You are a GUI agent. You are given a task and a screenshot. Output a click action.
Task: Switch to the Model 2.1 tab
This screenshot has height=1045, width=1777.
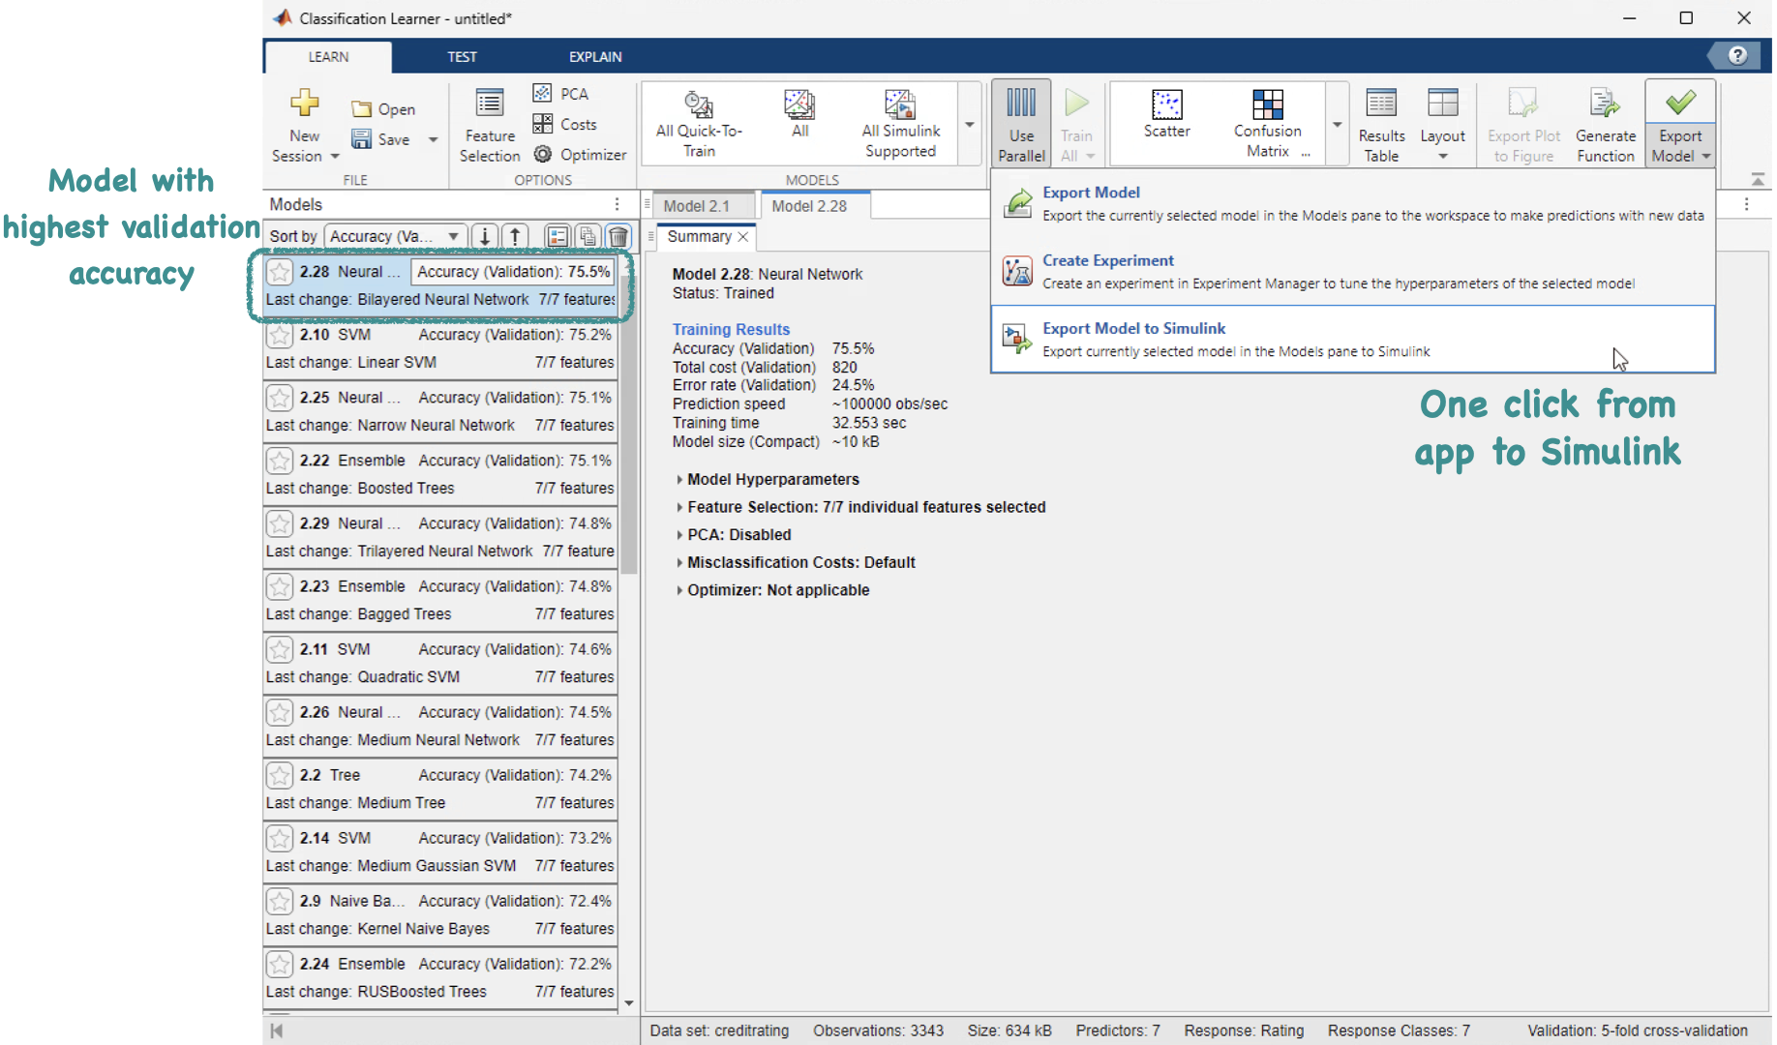click(x=696, y=206)
